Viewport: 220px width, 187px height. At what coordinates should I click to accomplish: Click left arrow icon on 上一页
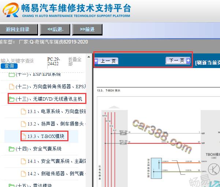point(96,61)
